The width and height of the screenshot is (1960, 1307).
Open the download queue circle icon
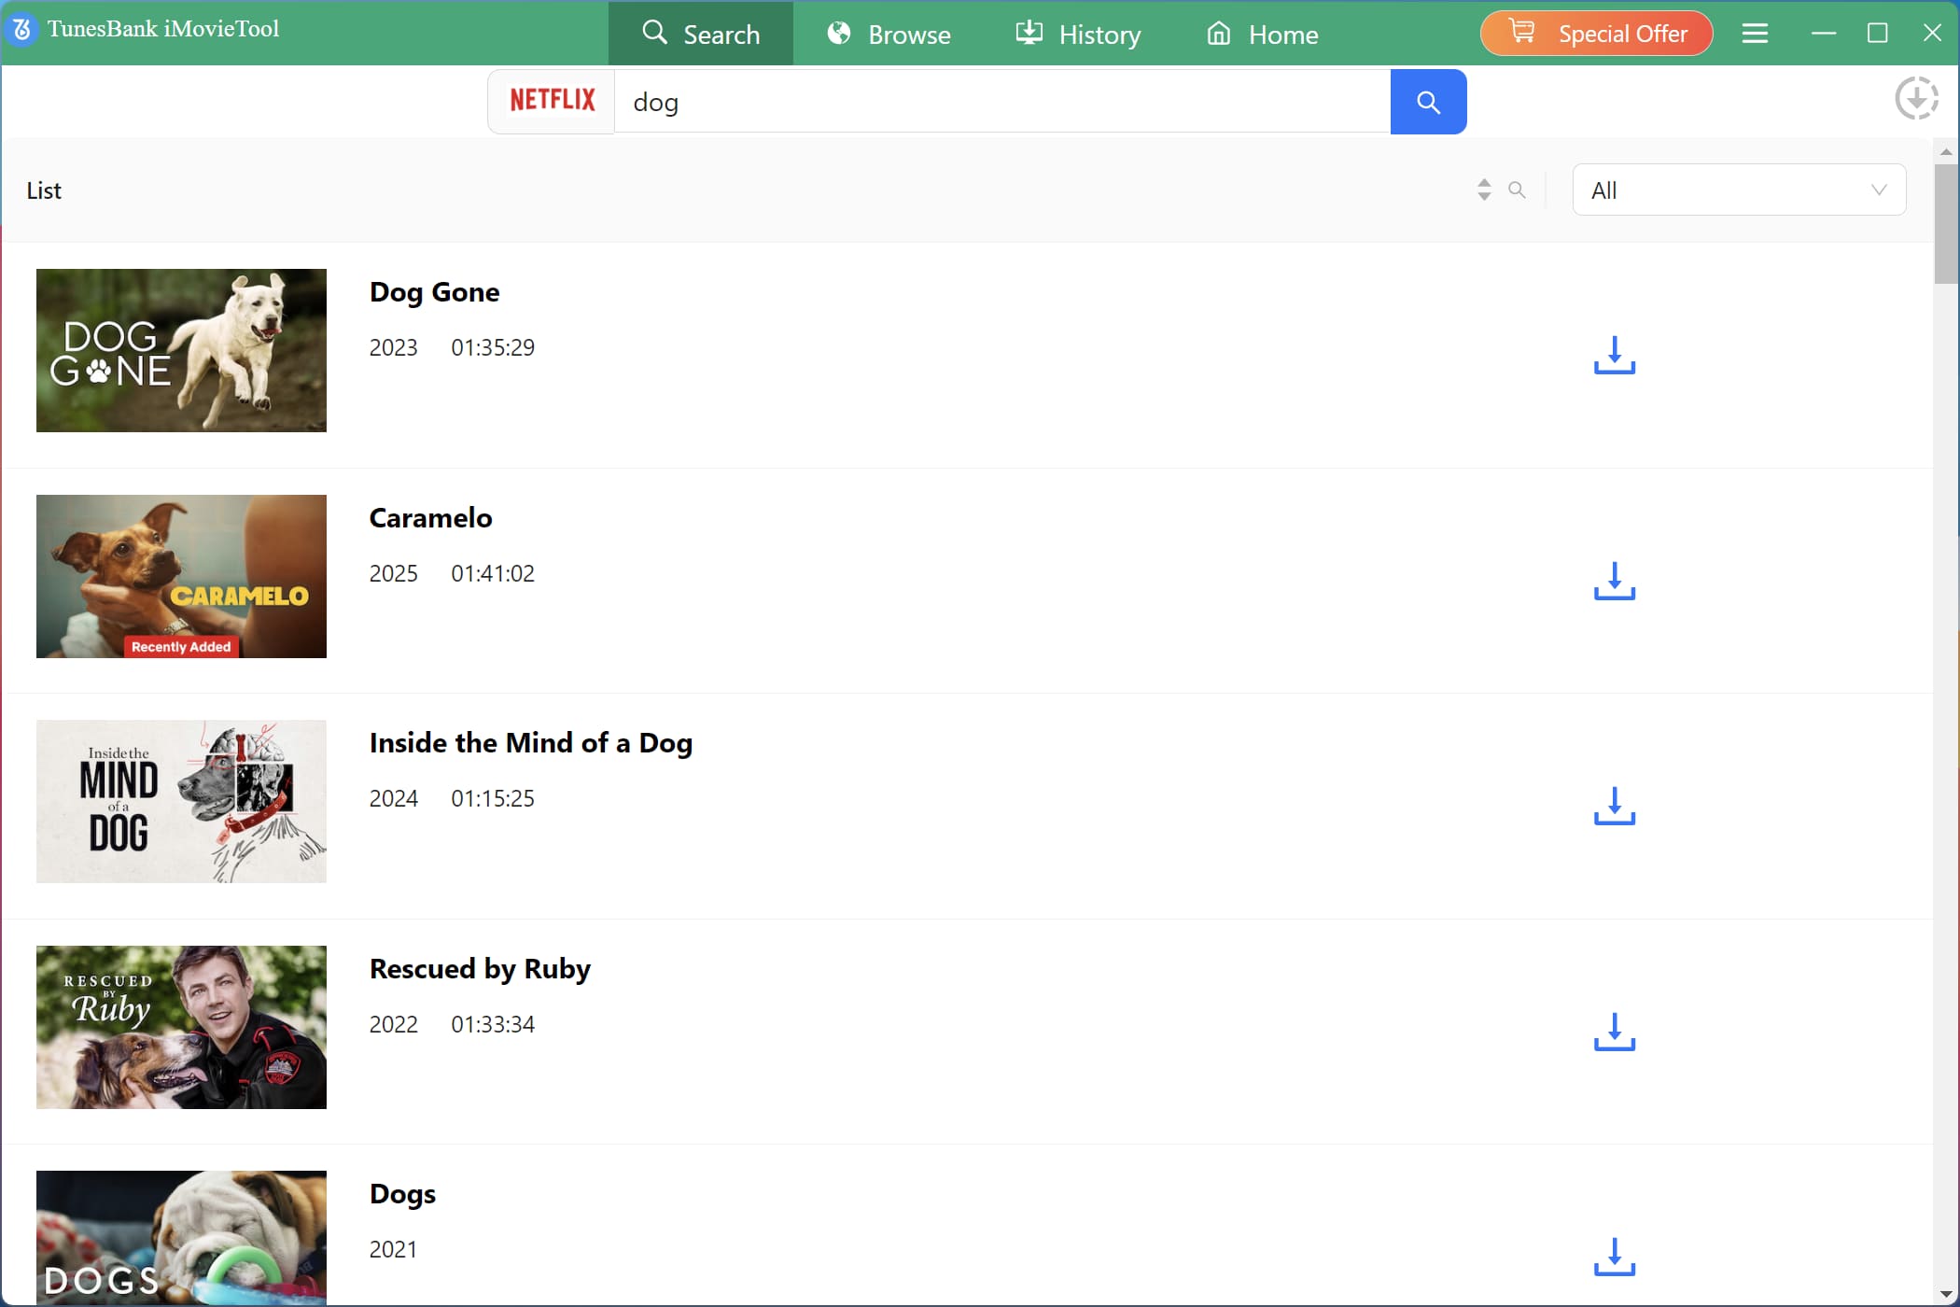tap(1916, 98)
